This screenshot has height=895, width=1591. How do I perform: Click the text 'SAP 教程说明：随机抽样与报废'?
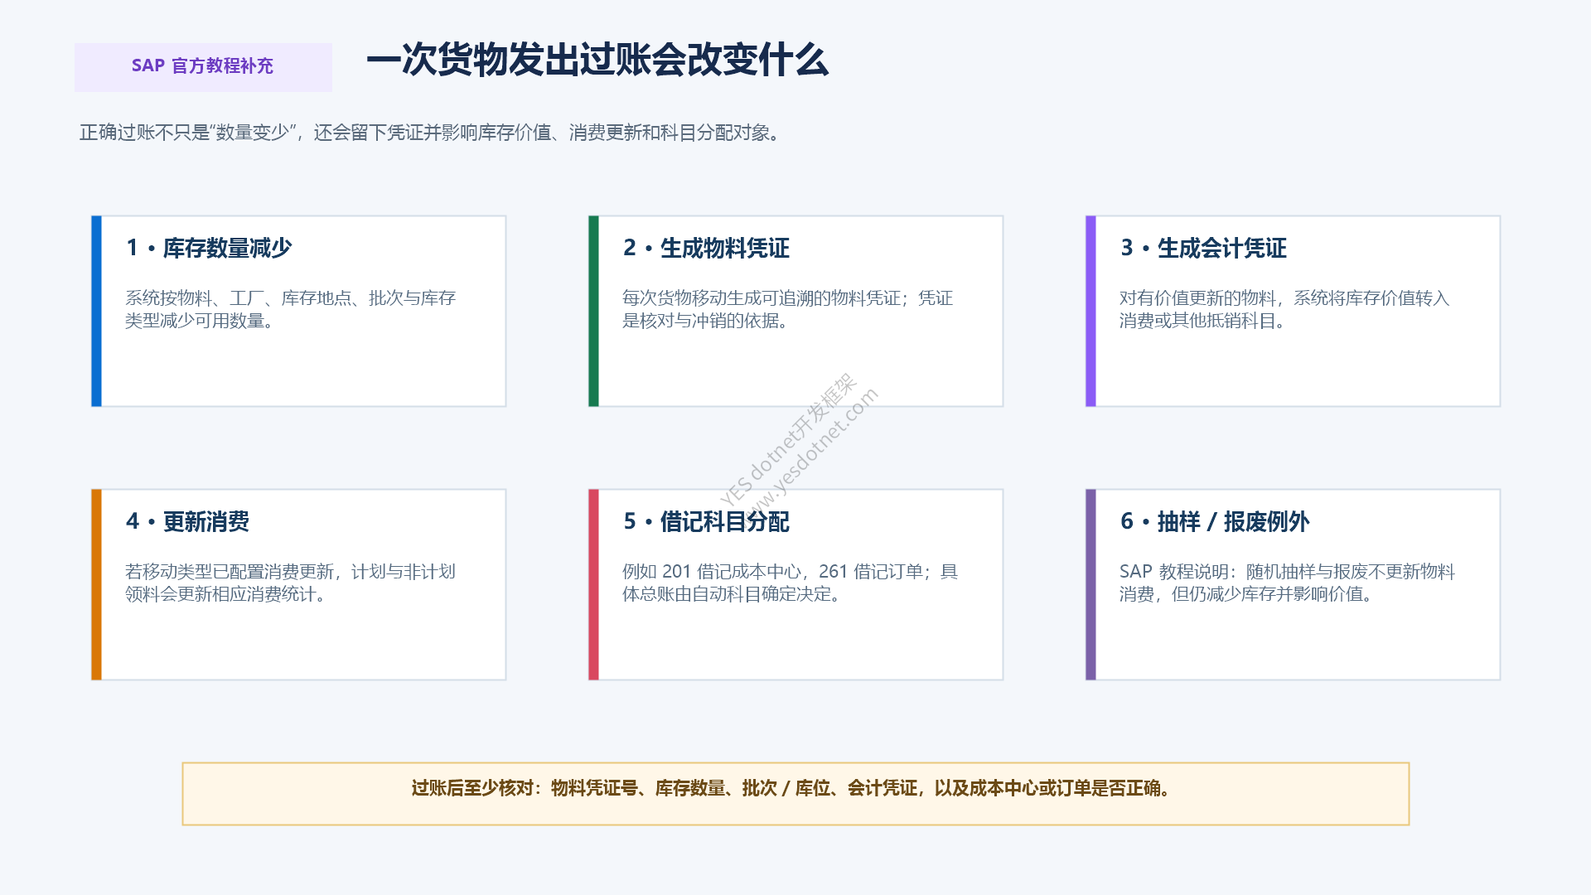click(1287, 583)
